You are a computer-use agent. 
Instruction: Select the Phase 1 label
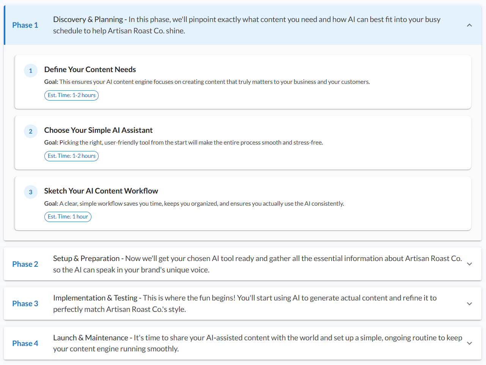[x=25, y=25]
